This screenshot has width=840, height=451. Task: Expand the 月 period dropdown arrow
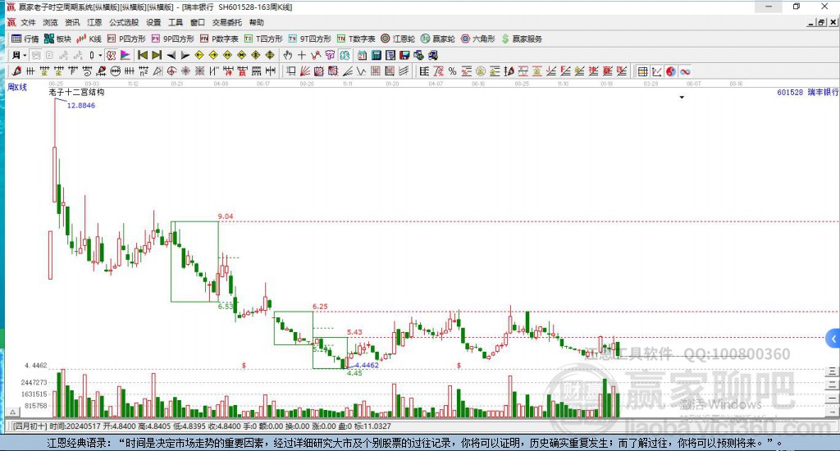[25, 55]
